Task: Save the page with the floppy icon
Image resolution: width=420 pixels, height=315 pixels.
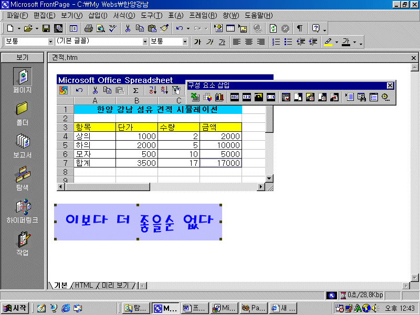Action: [x=46, y=28]
